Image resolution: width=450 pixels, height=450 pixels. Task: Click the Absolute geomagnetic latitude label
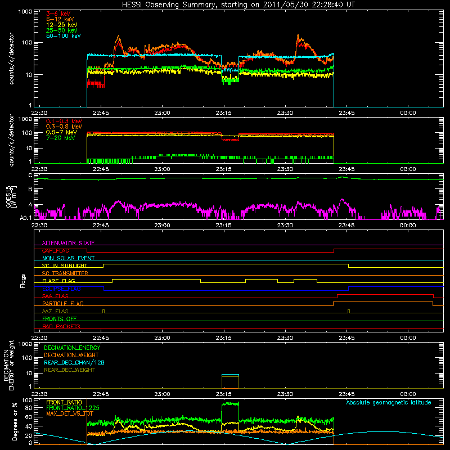(389, 402)
